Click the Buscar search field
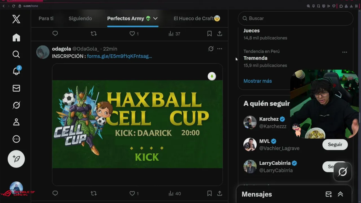This screenshot has width=361, height=203. pos(296,18)
